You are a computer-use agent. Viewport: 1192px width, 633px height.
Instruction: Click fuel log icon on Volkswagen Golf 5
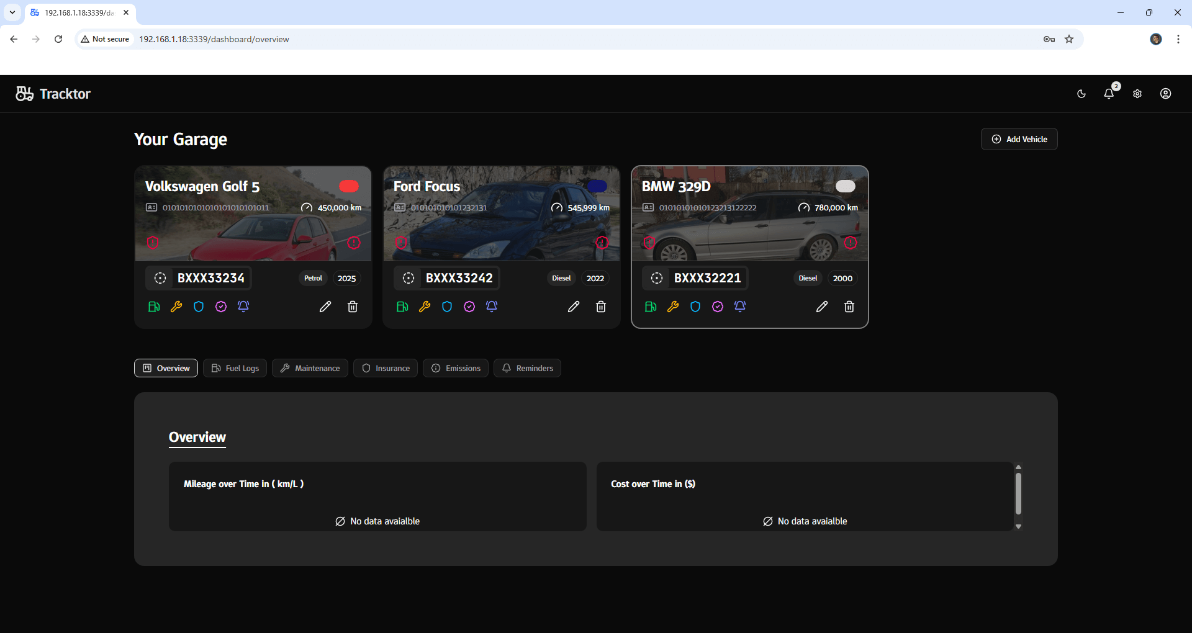pyautogui.click(x=154, y=307)
